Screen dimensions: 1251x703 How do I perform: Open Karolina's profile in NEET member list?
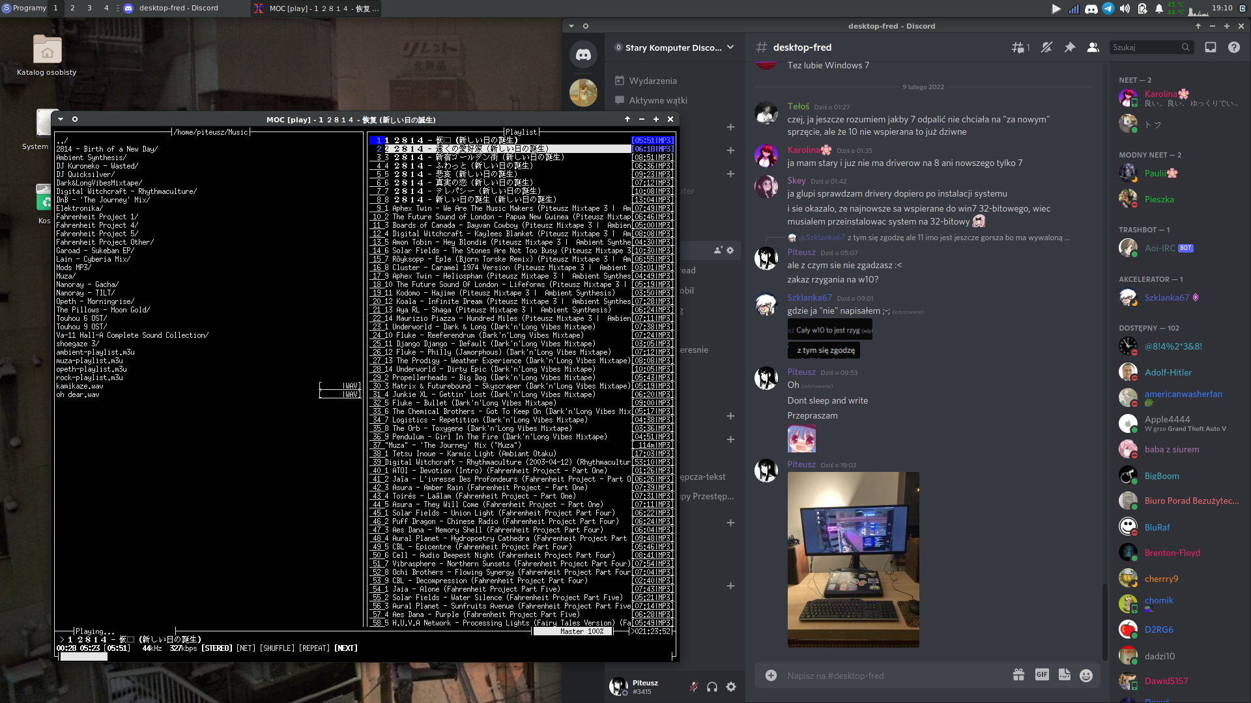tap(1181, 98)
